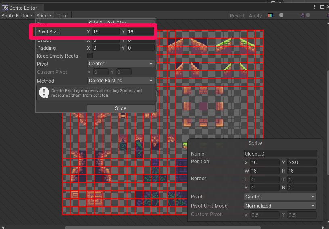This screenshot has height=229, width=329.
Task: Click the Padding Y field
Action: pos(140,48)
